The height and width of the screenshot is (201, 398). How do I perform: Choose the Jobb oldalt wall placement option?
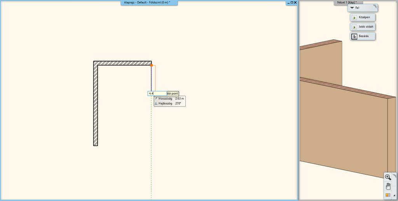[363, 27]
